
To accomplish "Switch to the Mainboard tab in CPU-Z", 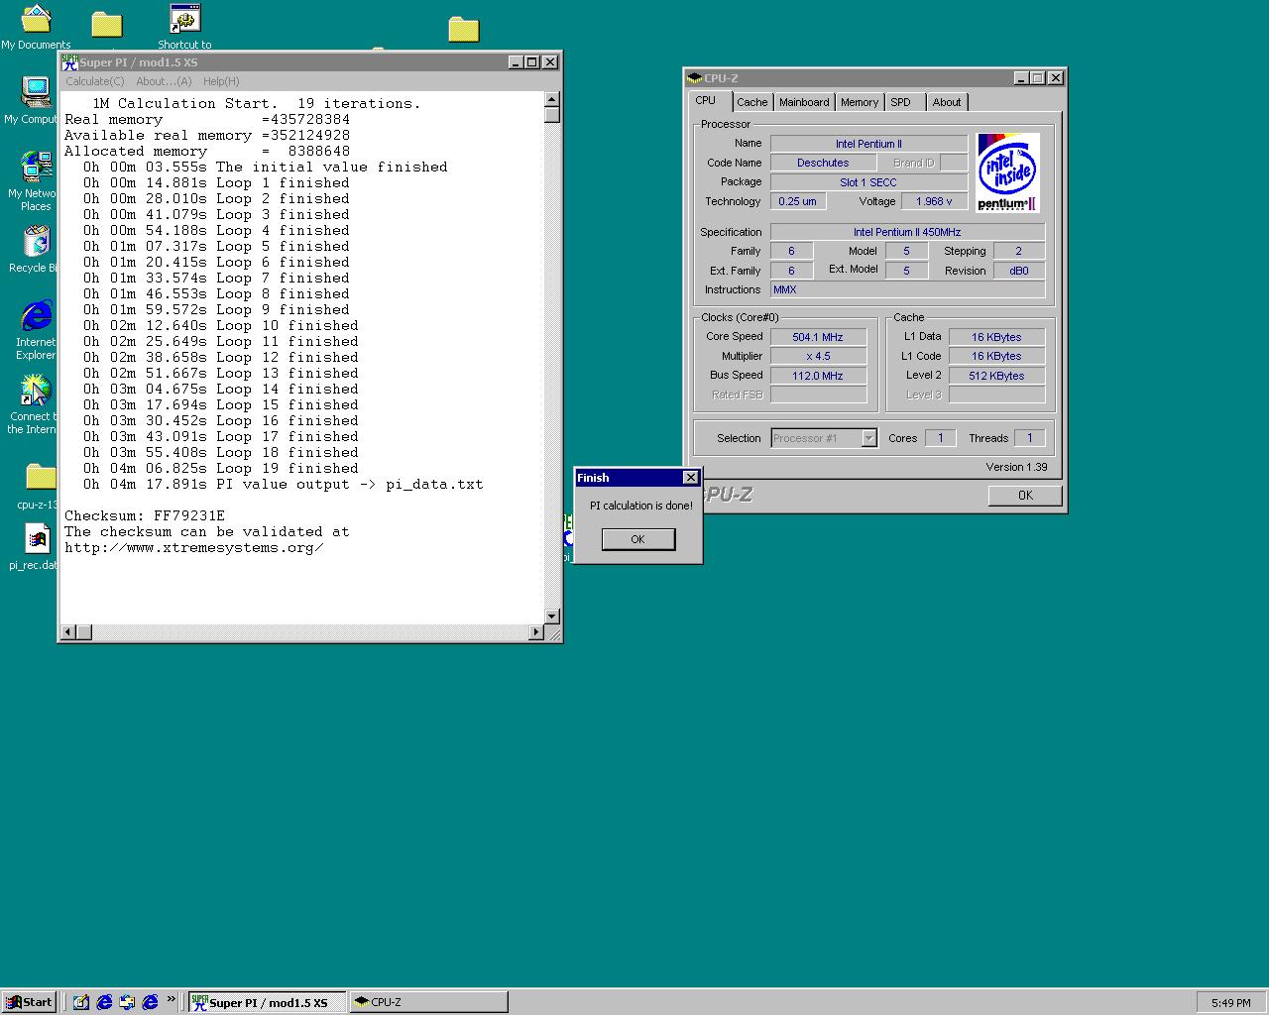I will point(804,102).
